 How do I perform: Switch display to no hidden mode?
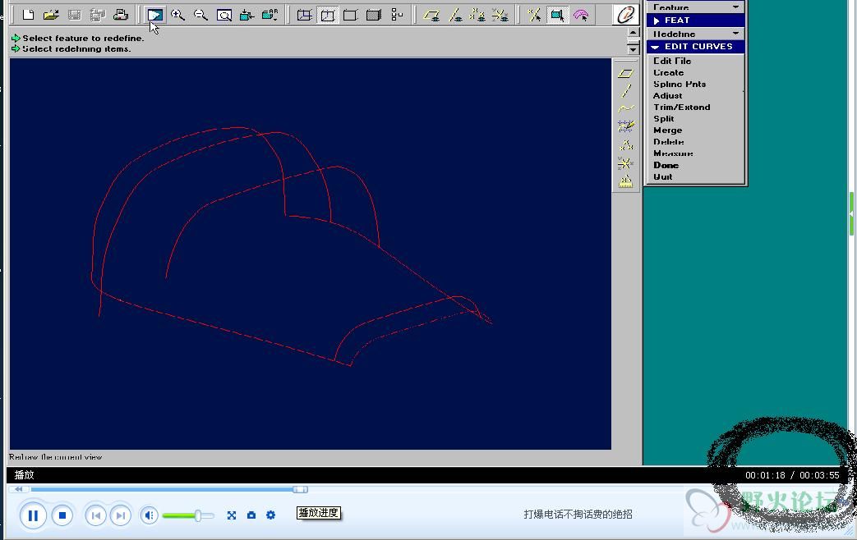click(350, 16)
